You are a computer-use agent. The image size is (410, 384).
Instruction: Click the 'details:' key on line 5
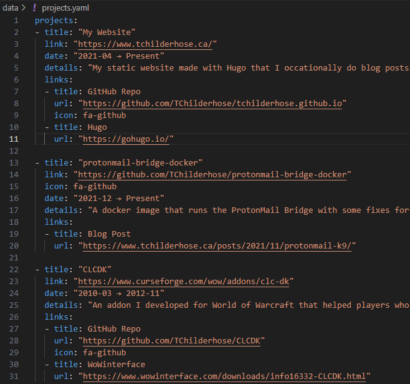pos(64,68)
